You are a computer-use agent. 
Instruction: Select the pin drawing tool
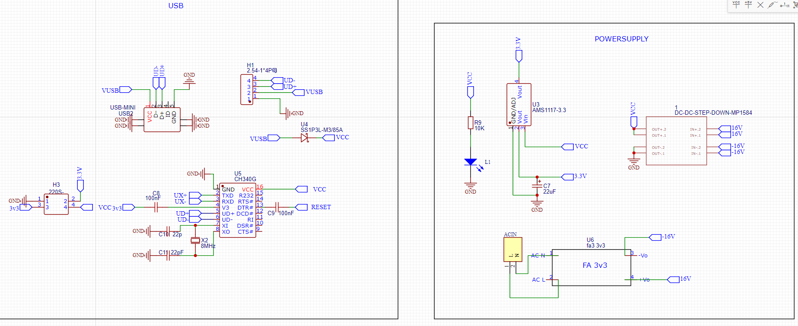[x=785, y=5]
